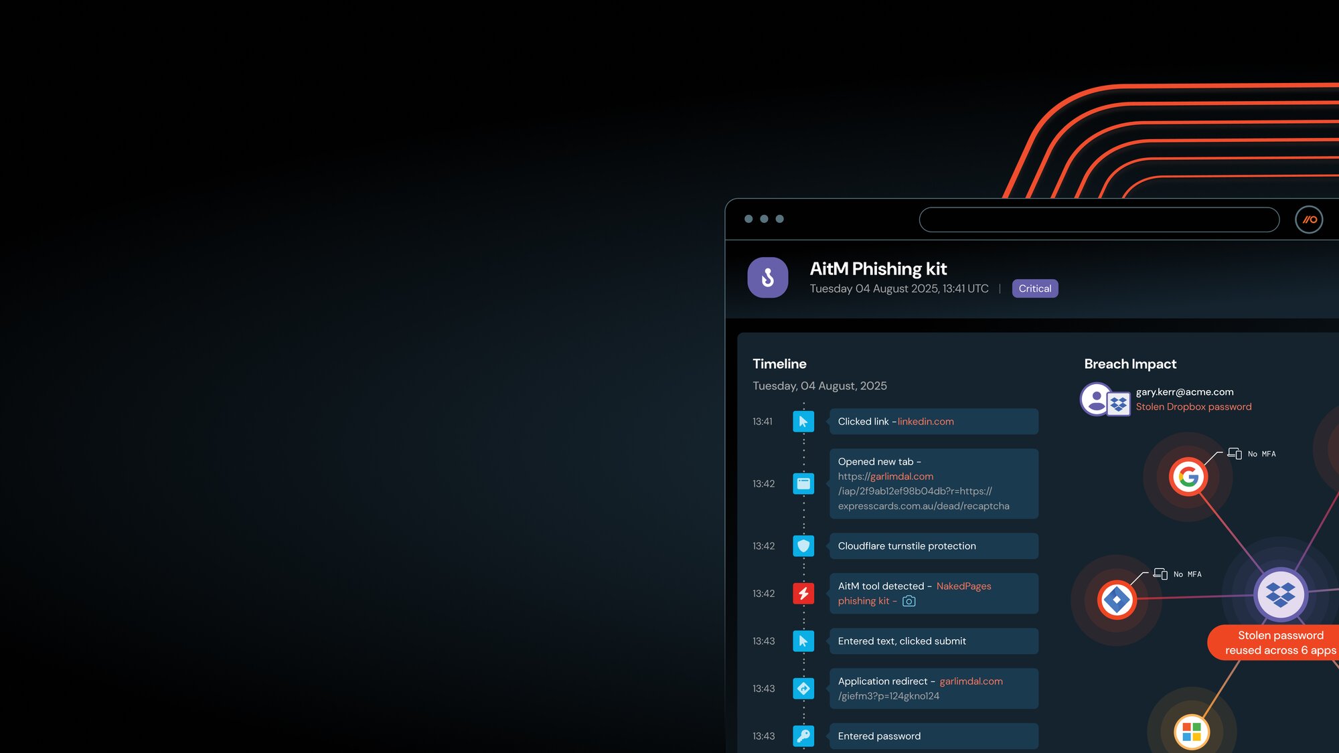Click the gary.kerr@acme.com email
Viewport: 1339px width, 753px height.
(1184, 392)
